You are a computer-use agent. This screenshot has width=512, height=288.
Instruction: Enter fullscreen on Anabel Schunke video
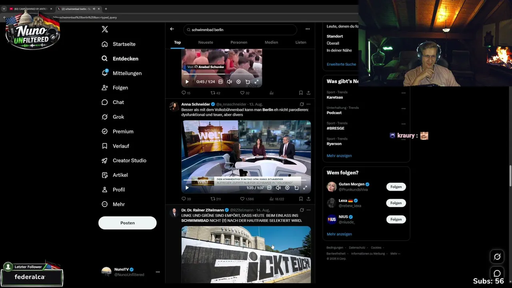tap(256, 82)
